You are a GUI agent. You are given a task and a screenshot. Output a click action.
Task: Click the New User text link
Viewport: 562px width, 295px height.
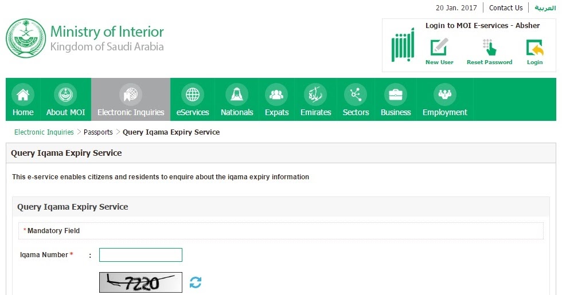[439, 62]
